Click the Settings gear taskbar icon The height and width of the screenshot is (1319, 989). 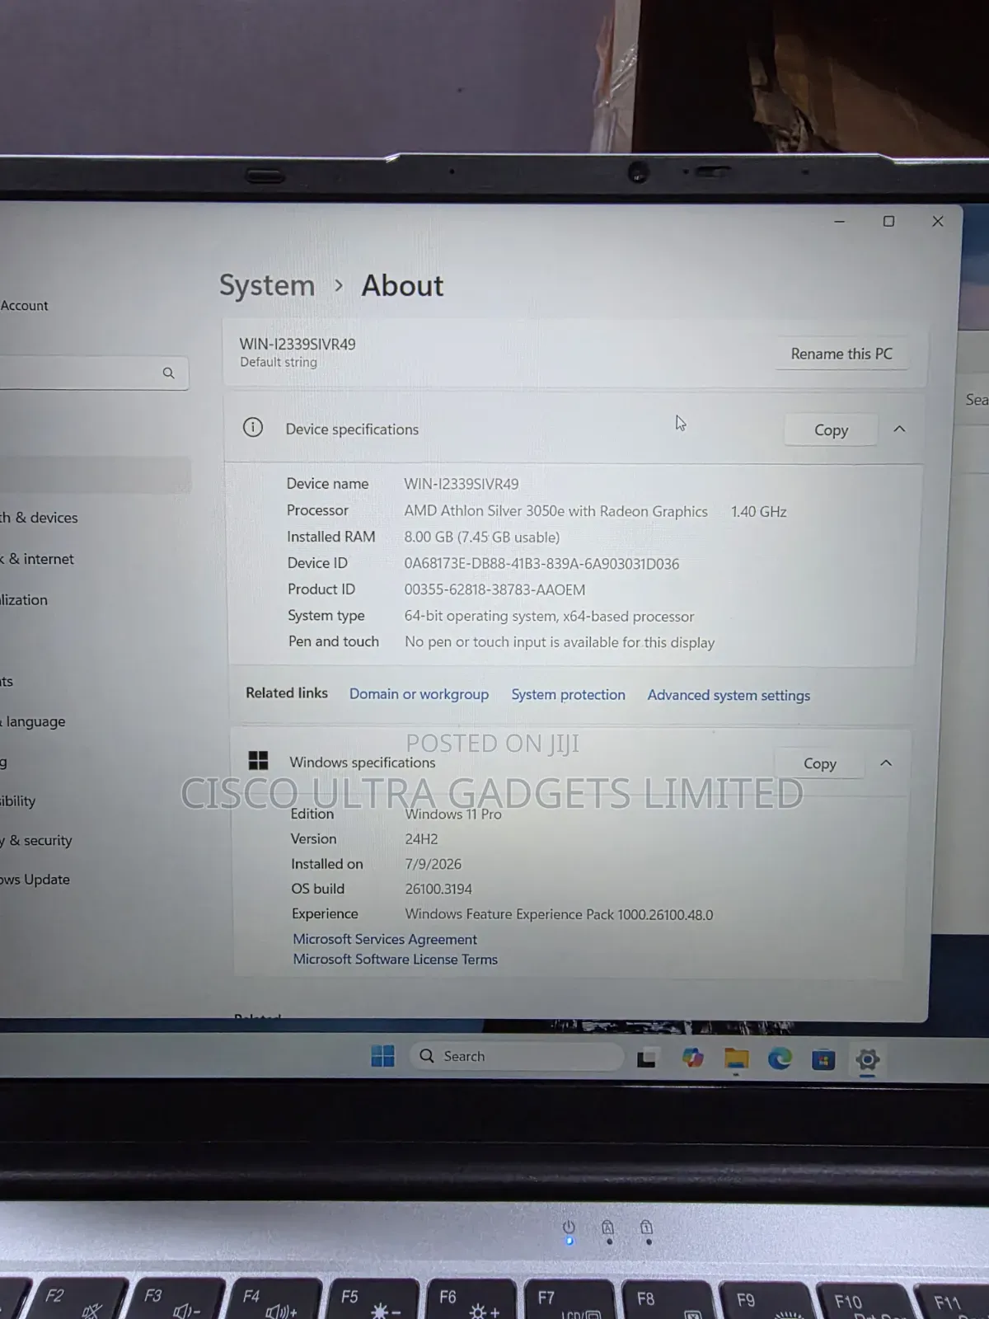868,1059
